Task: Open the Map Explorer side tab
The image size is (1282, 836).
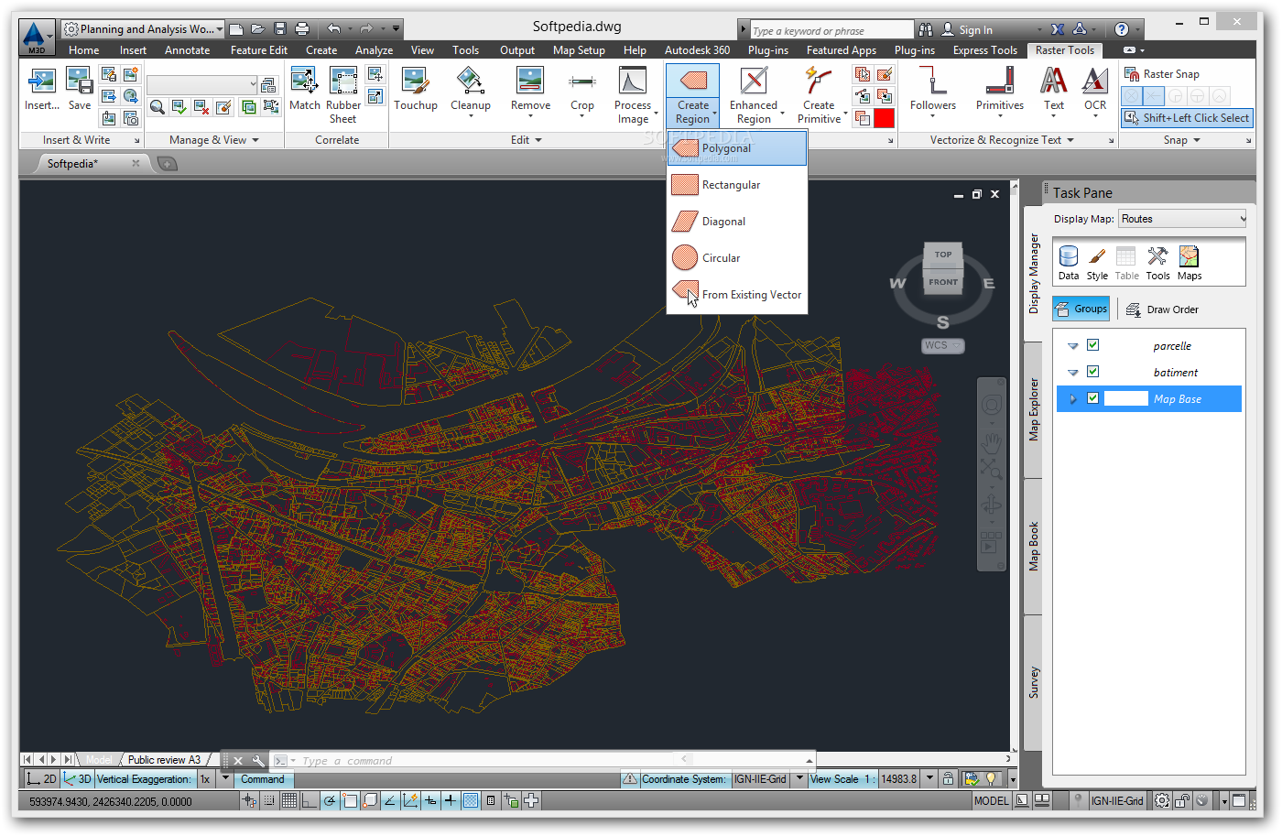Action: pos(1034,409)
